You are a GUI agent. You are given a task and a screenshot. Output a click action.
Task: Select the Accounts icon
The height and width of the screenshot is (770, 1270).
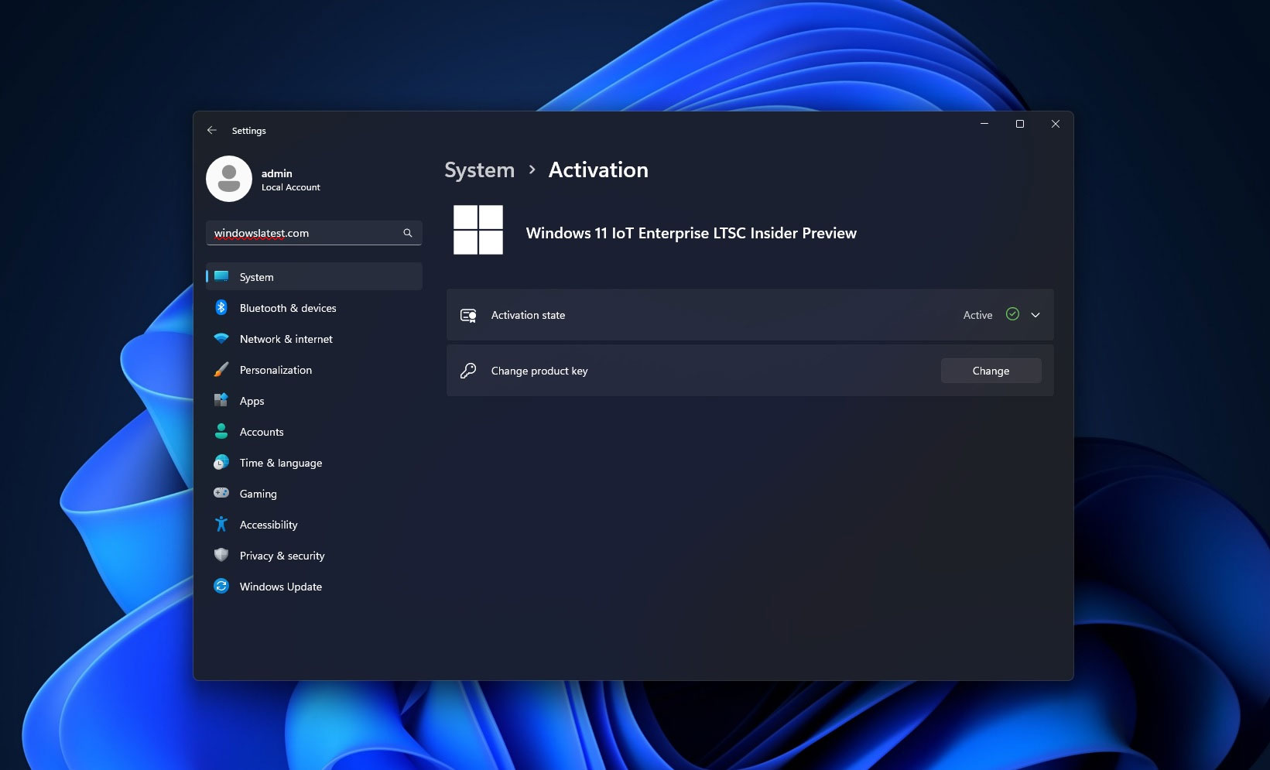221,431
